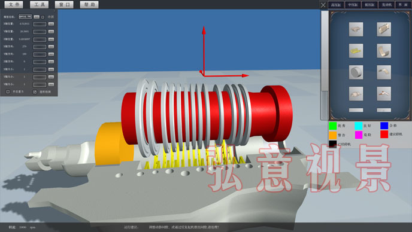The image size is (412, 232).
Task: Toggle the bottom-left checkbox in the properties panel
Action: (x=8, y=91)
